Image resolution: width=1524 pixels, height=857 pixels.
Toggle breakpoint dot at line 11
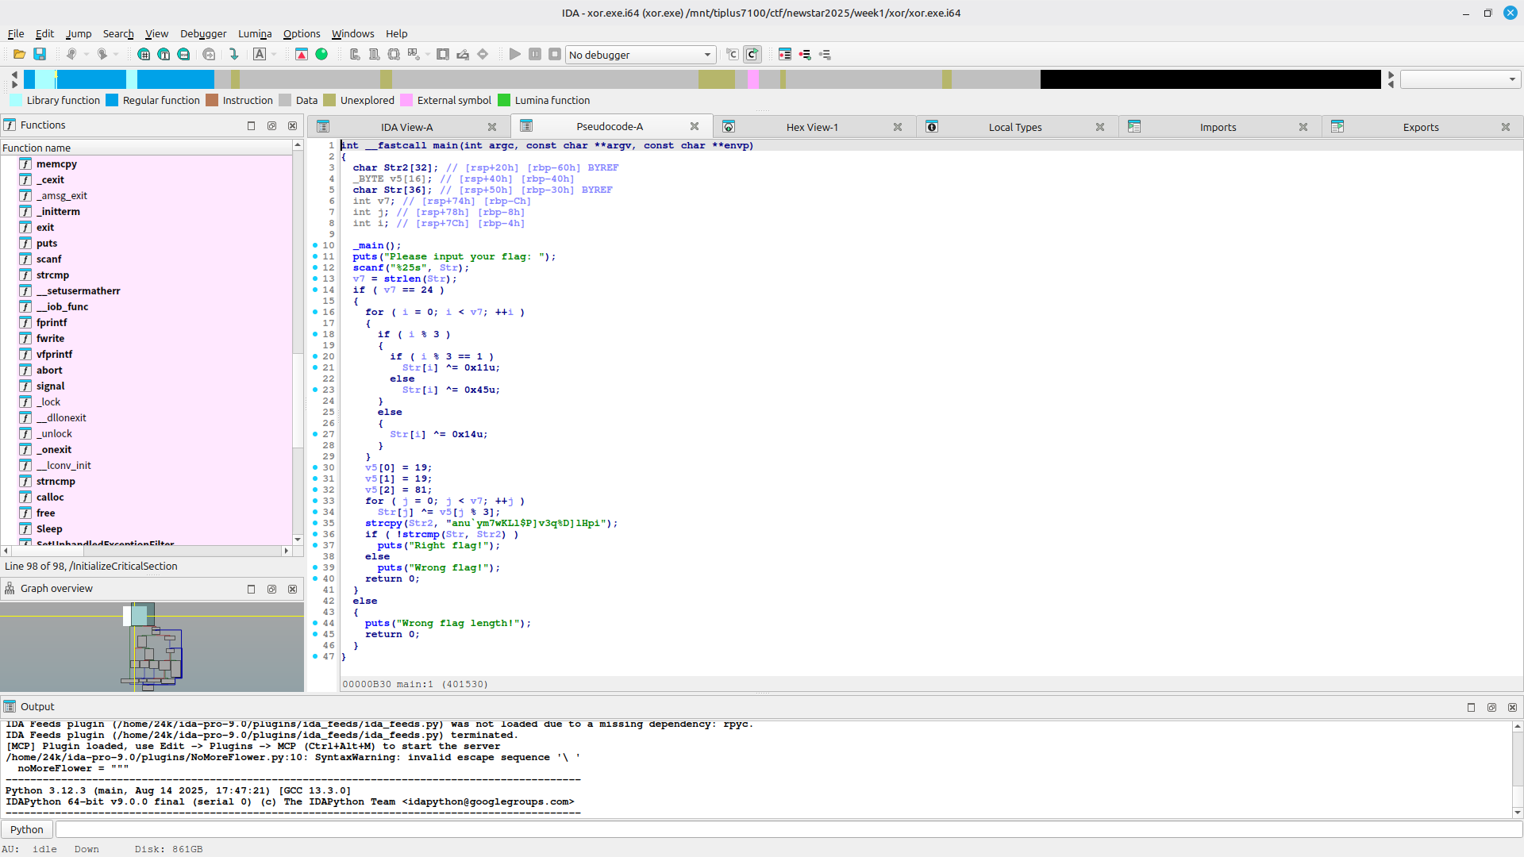point(315,256)
